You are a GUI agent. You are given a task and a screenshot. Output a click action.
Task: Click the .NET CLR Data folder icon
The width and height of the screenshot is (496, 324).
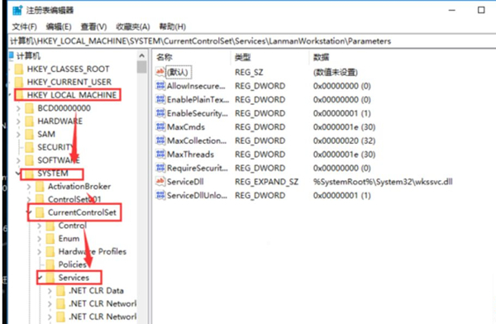tap(60, 290)
